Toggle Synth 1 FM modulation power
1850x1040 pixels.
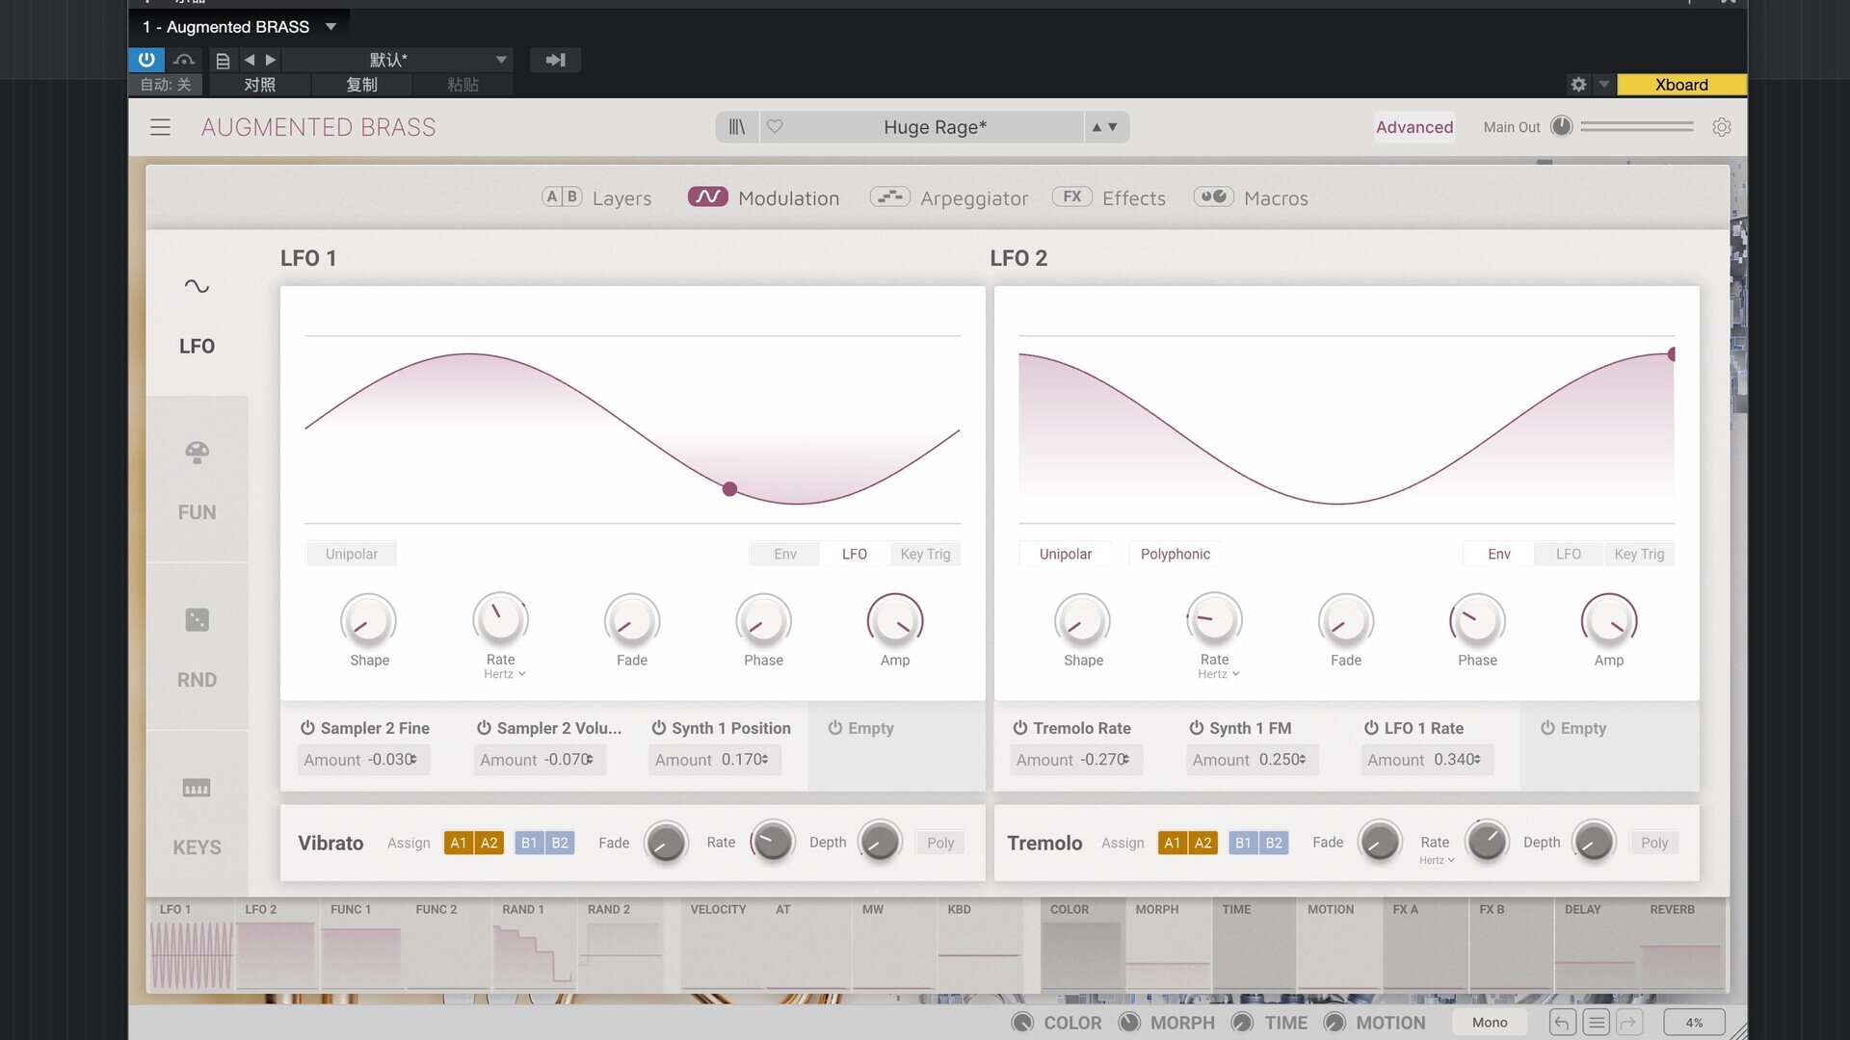1196,728
